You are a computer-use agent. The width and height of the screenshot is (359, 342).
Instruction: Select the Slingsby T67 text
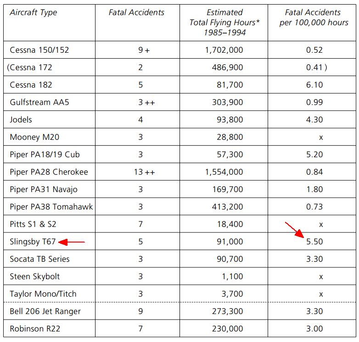point(33,242)
